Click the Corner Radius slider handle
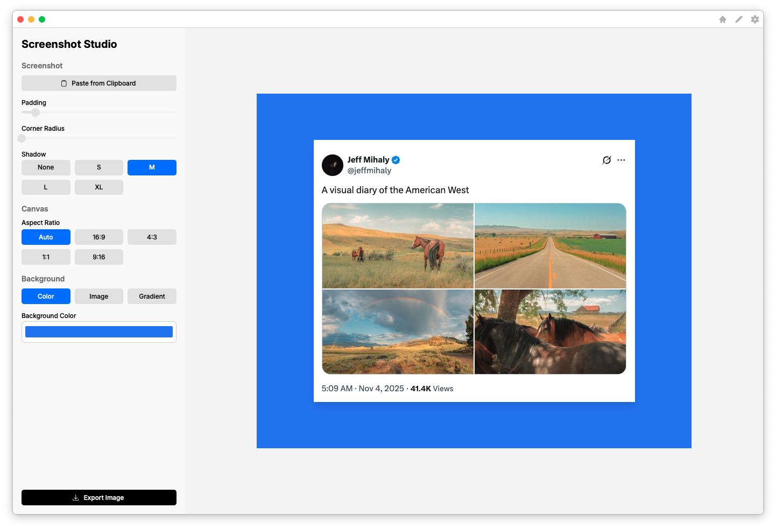Viewport: 776px width, 529px height. (22, 138)
